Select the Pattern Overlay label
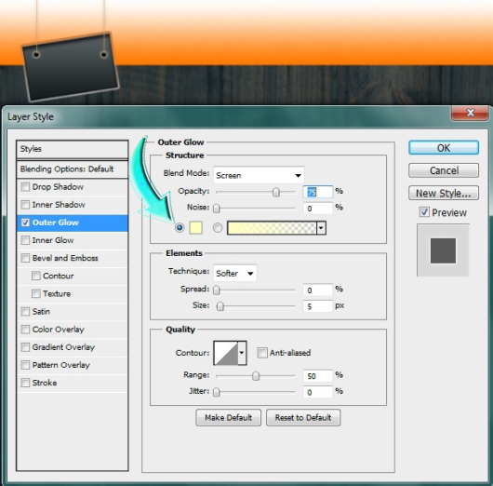This screenshot has height=486, width=493. point(61,365)
